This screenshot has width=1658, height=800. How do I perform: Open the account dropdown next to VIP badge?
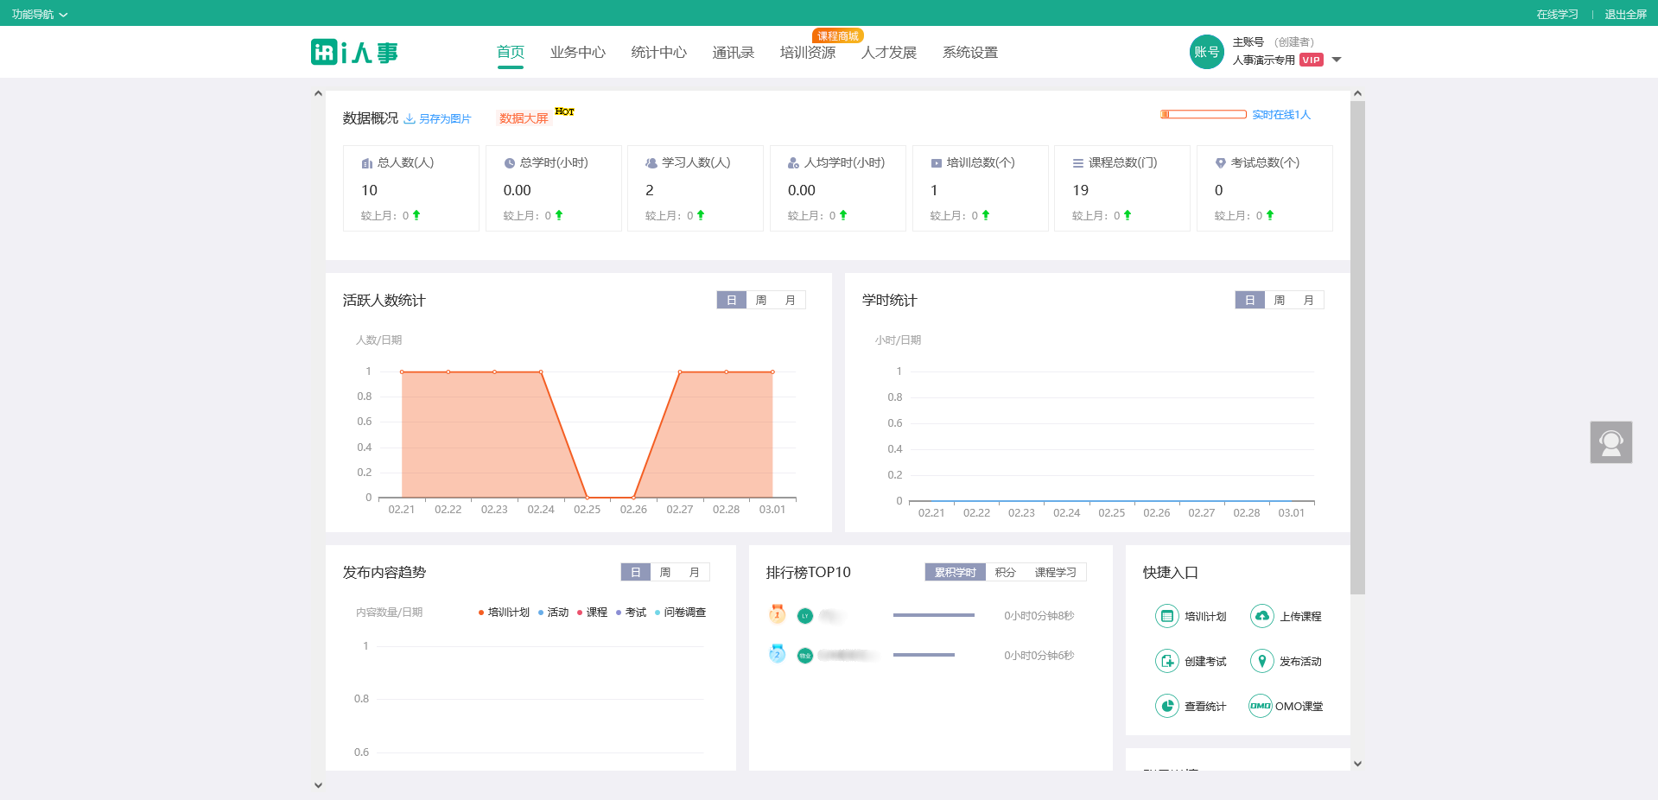(x=1337, y=60)
